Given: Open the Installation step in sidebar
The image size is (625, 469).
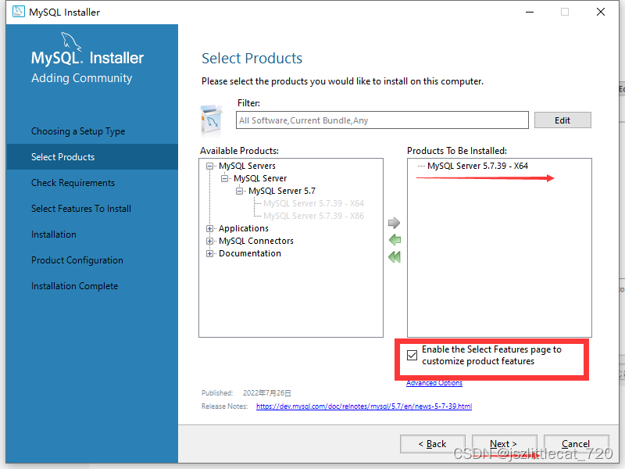Looking at the screenshot, I should (54, 234).
